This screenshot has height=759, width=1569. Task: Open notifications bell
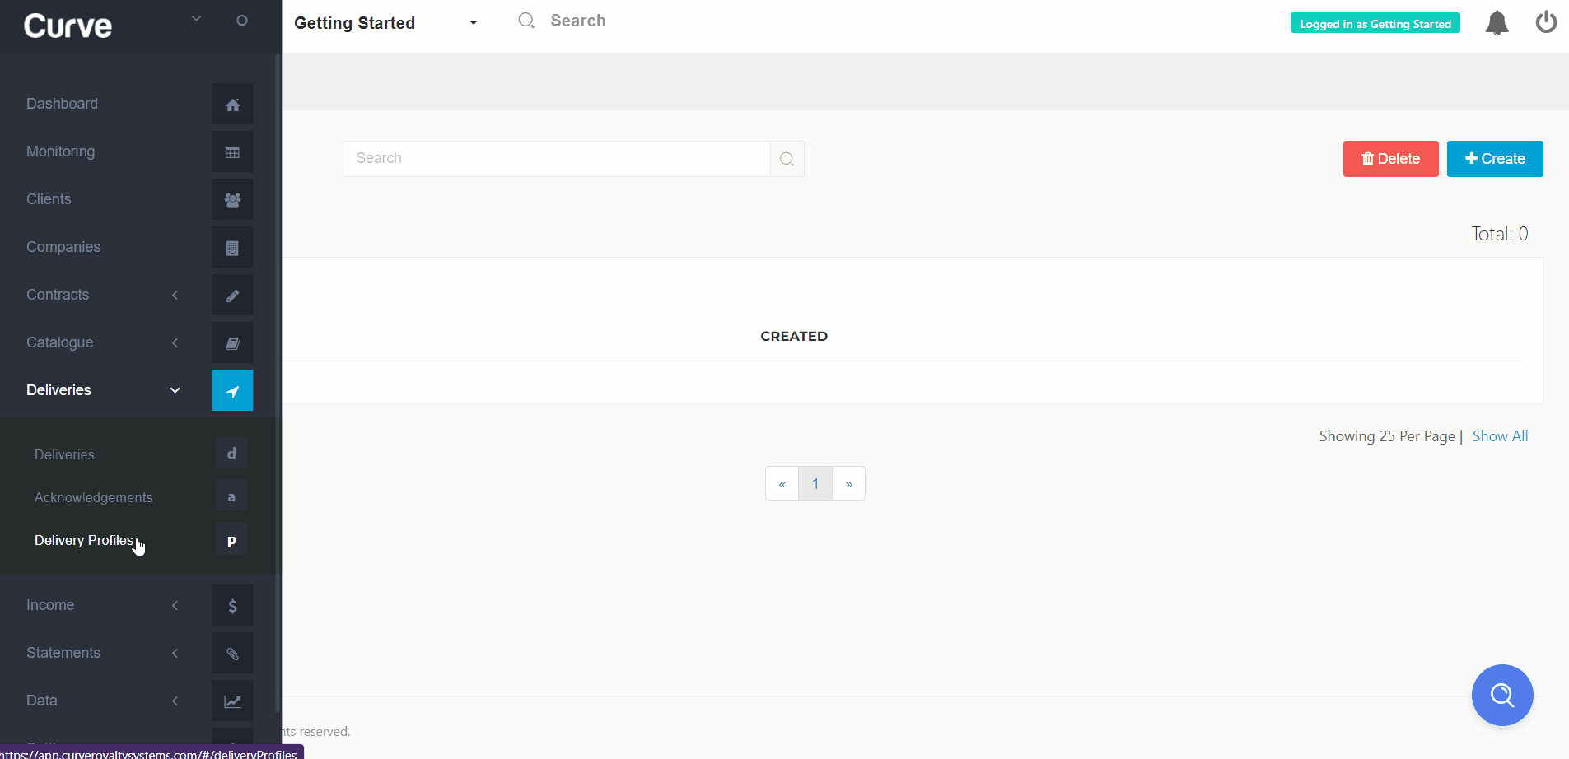[x=1497, y=23]
